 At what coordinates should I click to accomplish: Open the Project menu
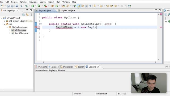[51, 2]
